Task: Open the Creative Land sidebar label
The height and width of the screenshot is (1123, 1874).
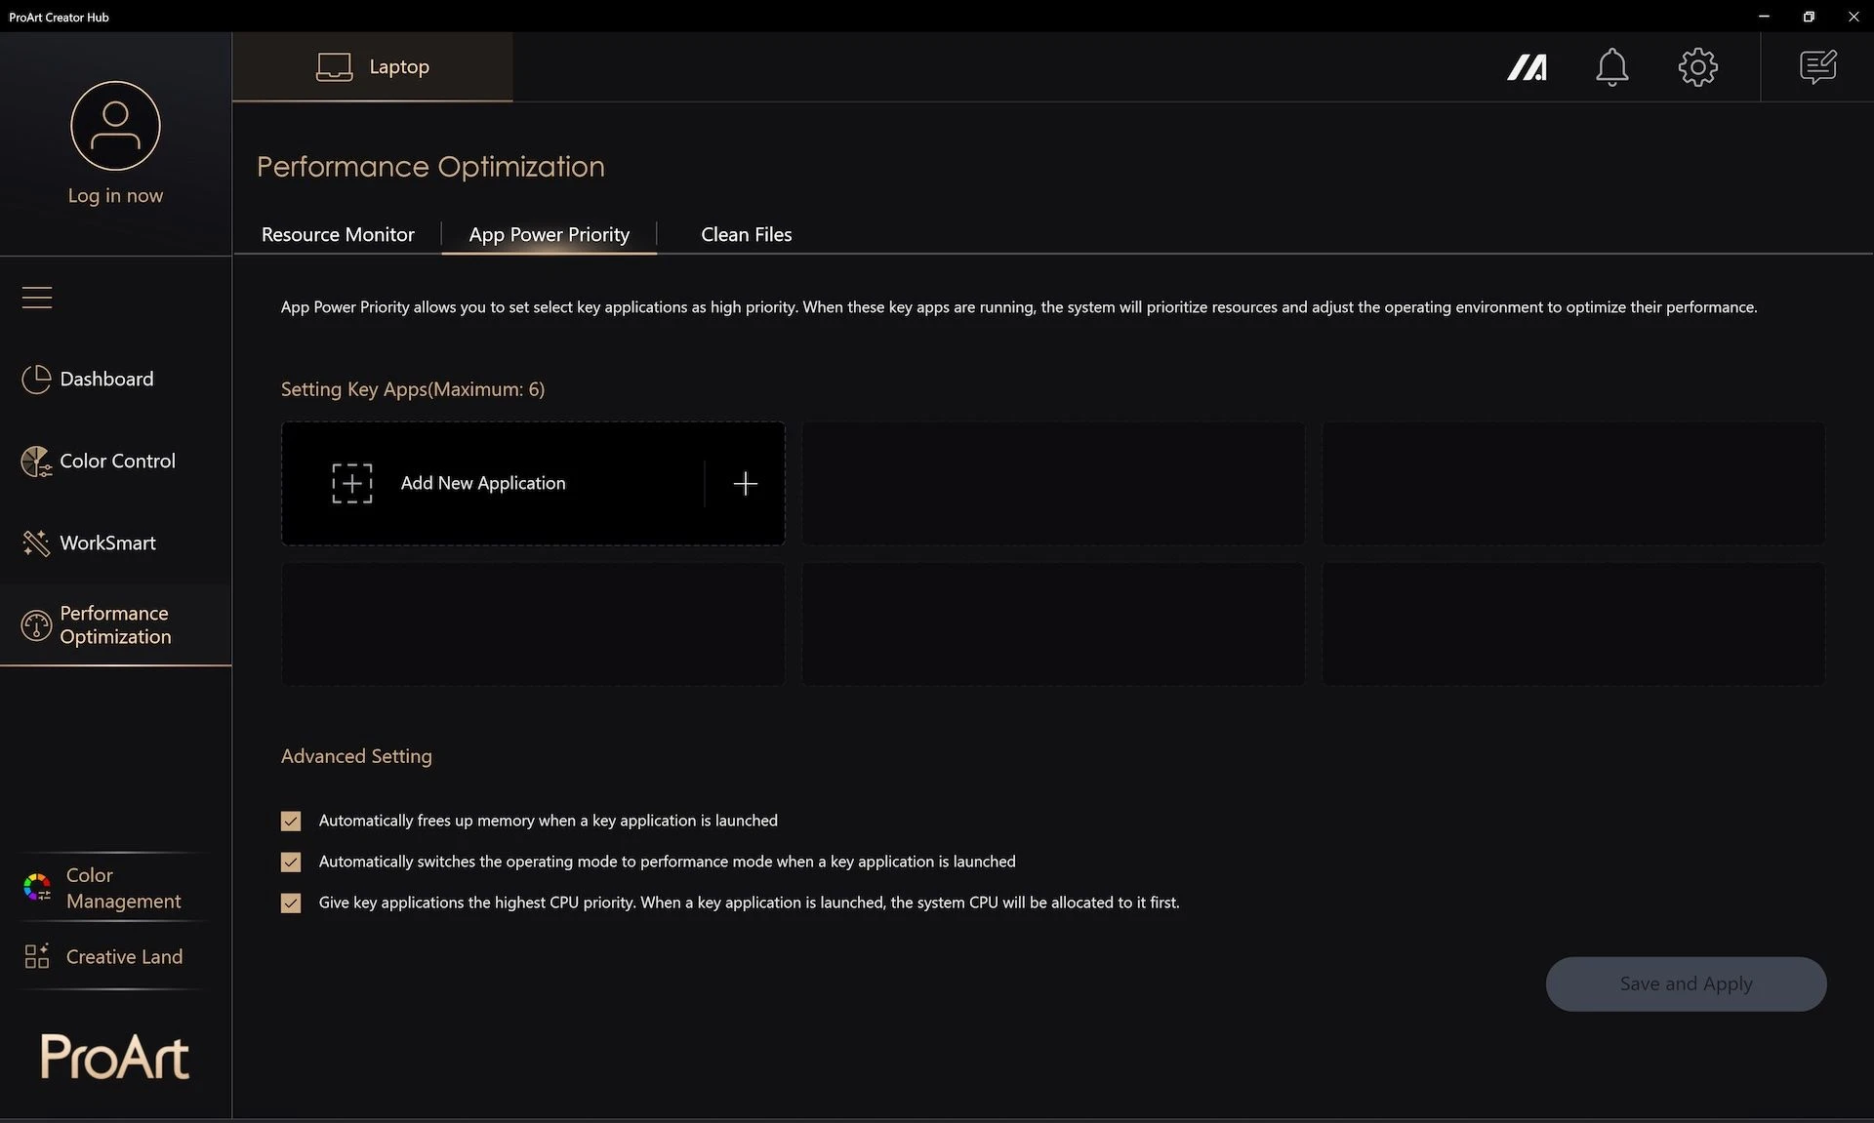Action: 124,956
